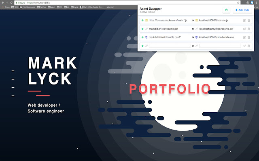Toggle the Asset Swapper power button
Viewport: 259px width, 161px height.
[x=226, y=10]
